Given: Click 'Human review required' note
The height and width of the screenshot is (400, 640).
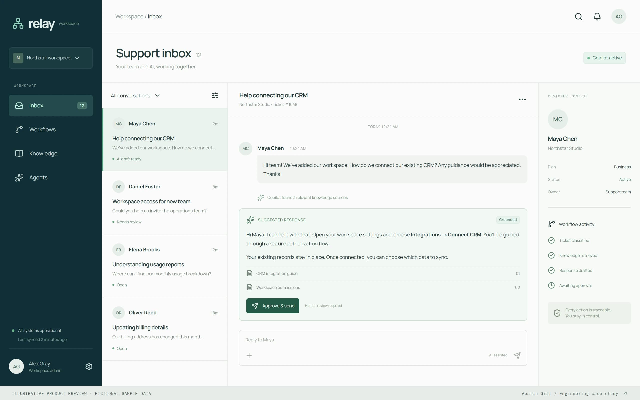Looking at the screenshot, I should [x=323, y=306].
